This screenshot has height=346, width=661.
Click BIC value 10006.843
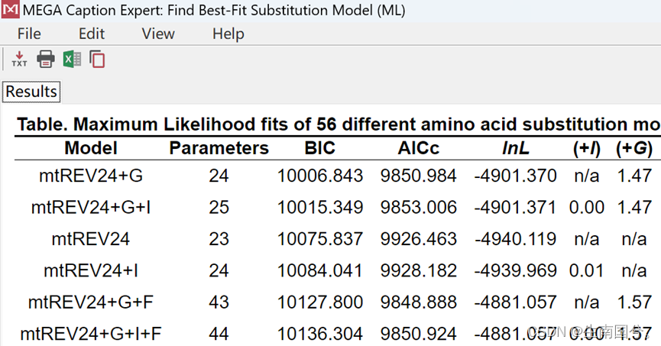tap(320, 176)
